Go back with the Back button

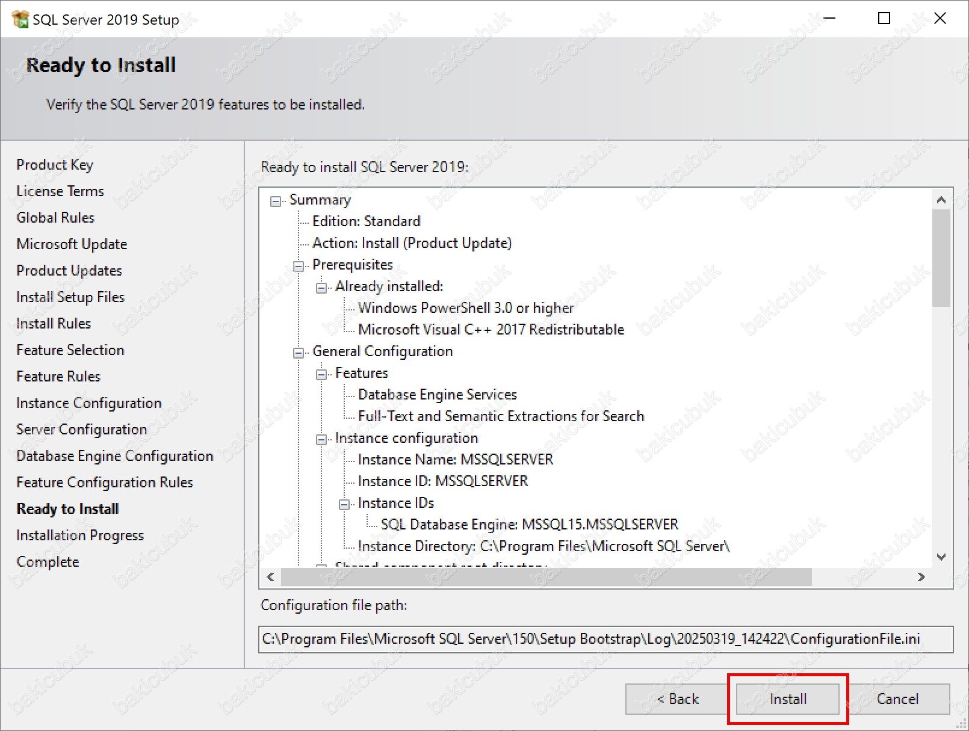click(677, 699)
